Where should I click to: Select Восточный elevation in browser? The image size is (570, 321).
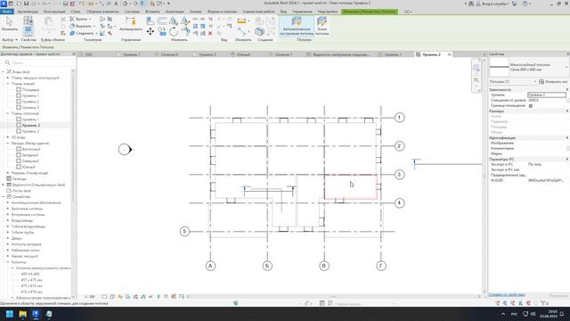point(31,149)
